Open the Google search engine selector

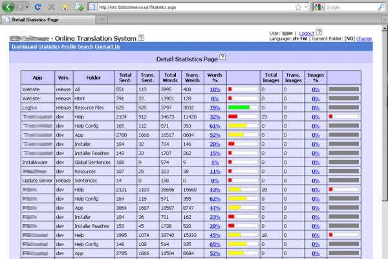tap(319, 7)
